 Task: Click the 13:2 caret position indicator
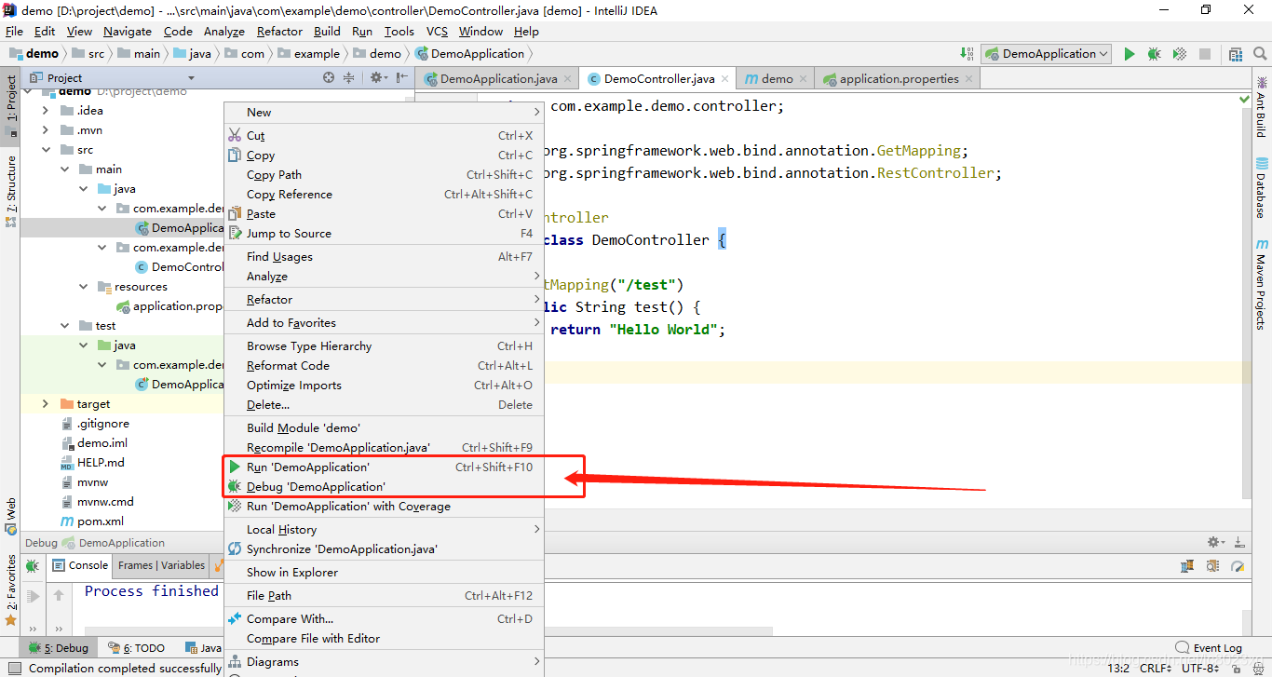[x=1118, y=668]
